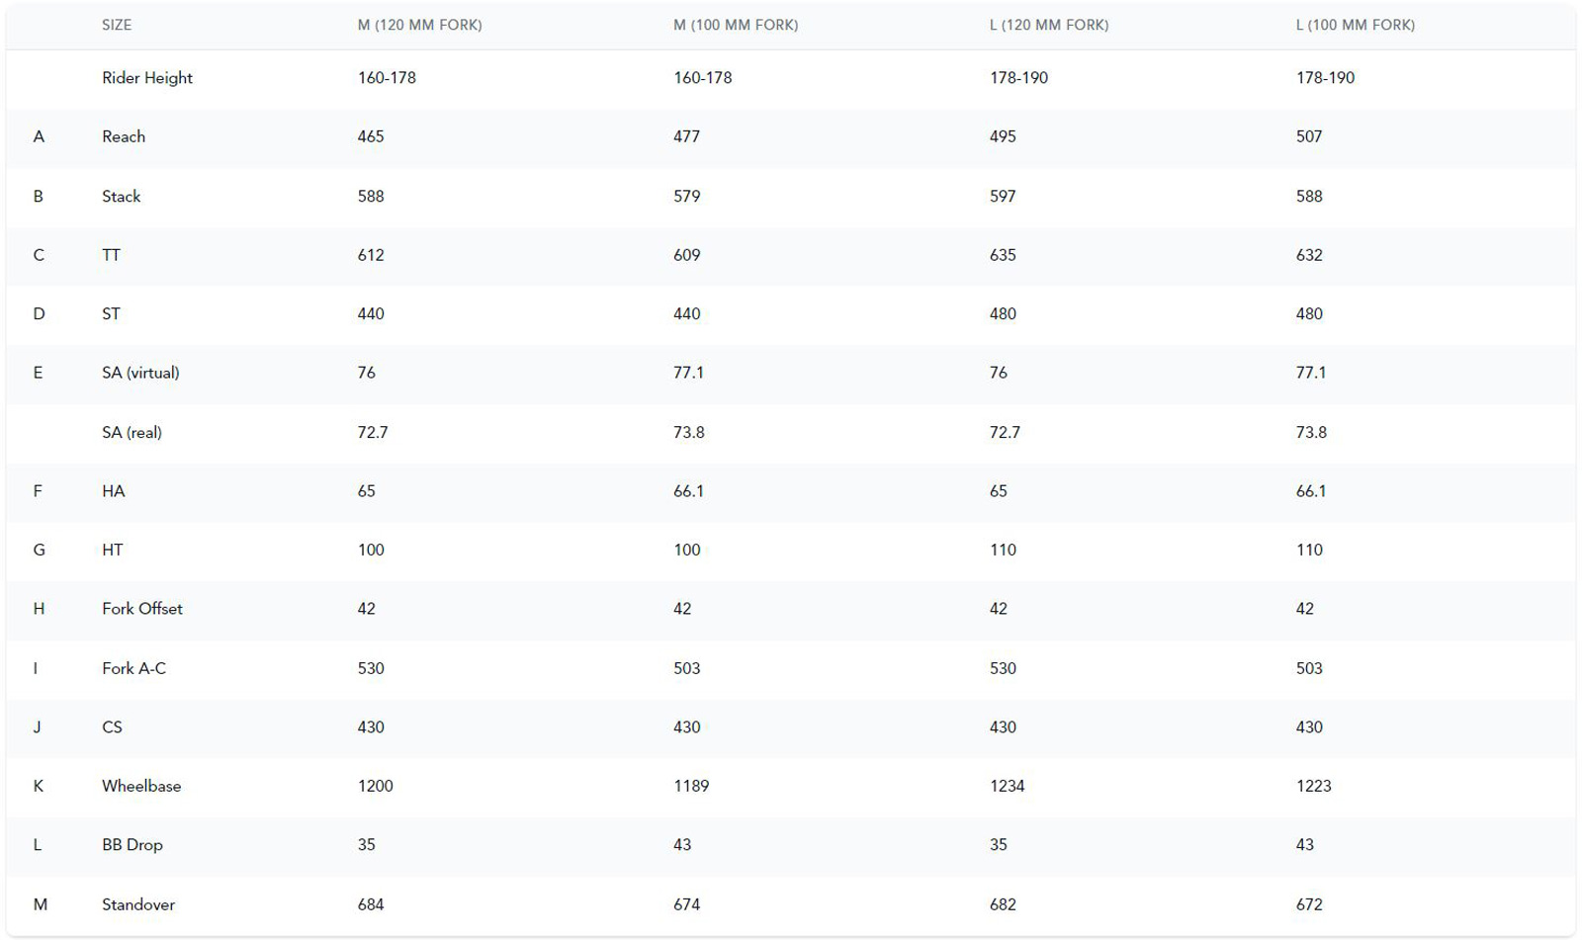Click the SA (virtual) row label

pos(140,373)
